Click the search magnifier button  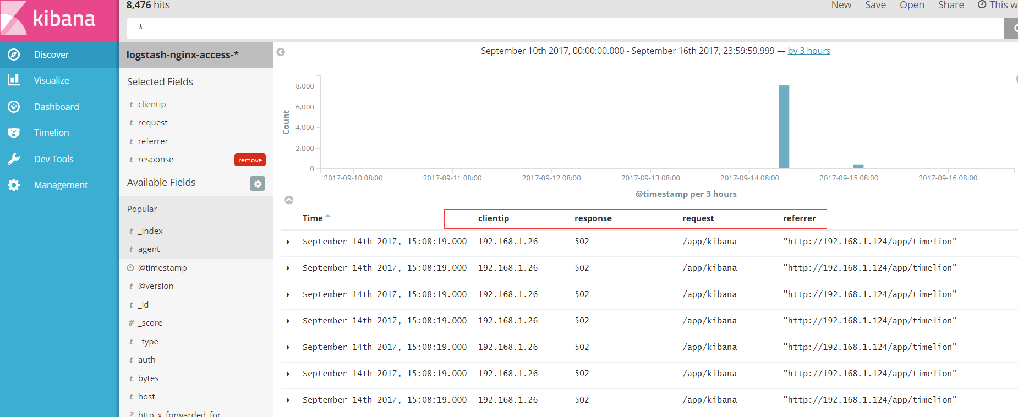pos(1012,28)
